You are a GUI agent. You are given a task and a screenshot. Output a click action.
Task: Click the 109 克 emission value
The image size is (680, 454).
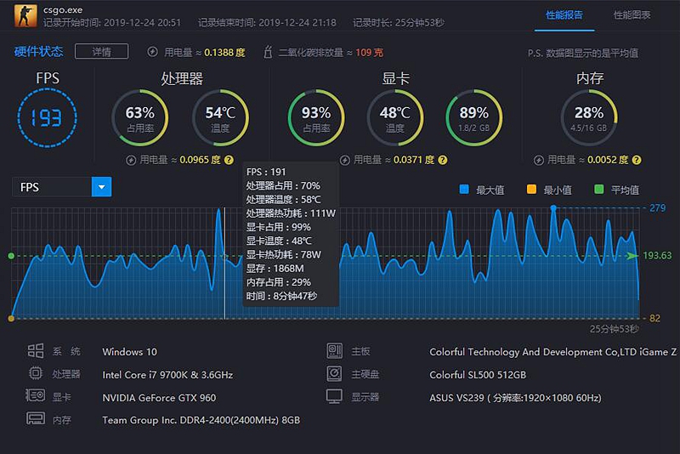coord(369,53)
